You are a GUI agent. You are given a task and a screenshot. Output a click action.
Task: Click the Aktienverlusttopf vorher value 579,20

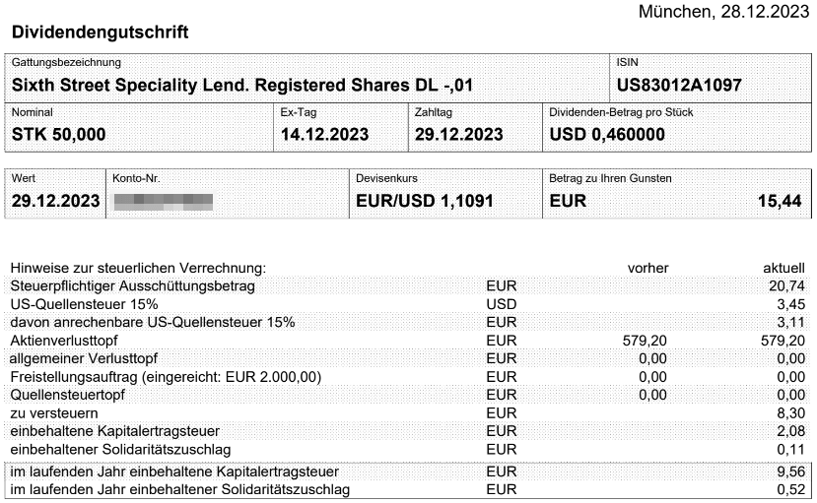tap(645, 341)
